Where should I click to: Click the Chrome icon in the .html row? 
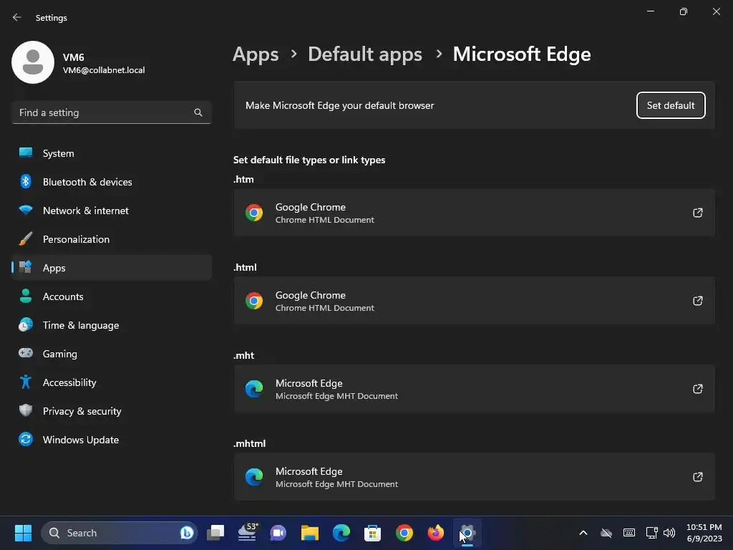click(x=254, y=301)
